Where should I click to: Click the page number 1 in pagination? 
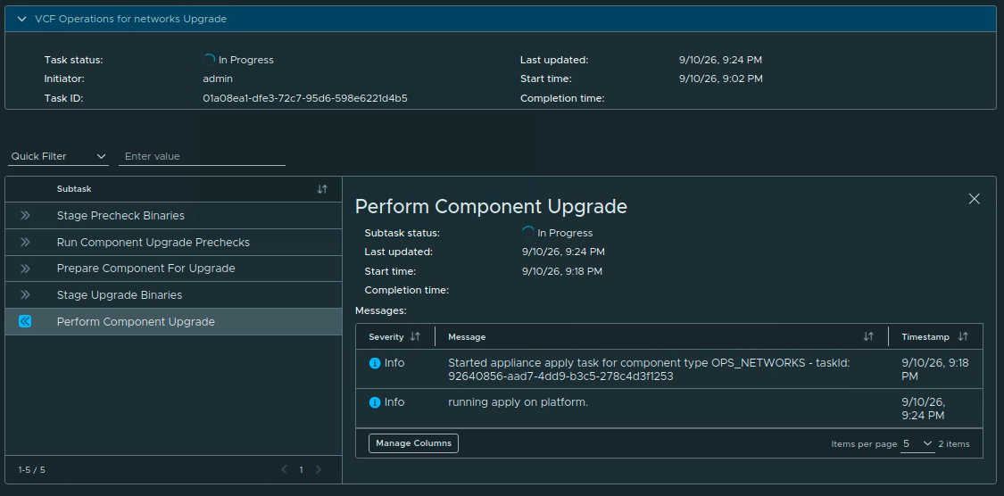(301, 470)
